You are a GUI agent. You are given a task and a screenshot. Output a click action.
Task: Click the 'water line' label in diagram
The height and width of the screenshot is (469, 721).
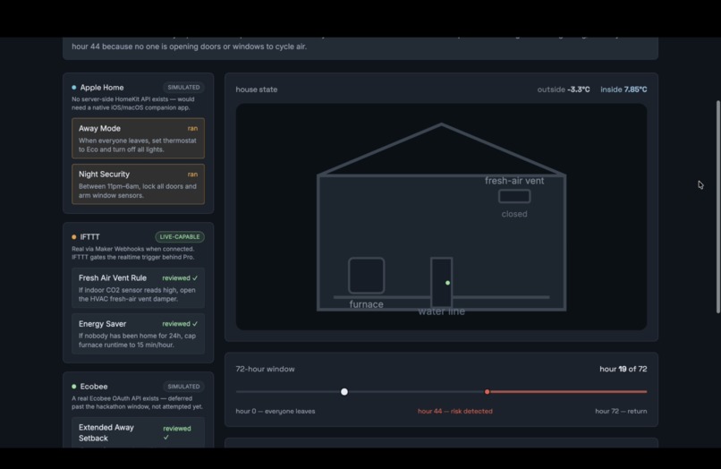[x=441, y=311]
